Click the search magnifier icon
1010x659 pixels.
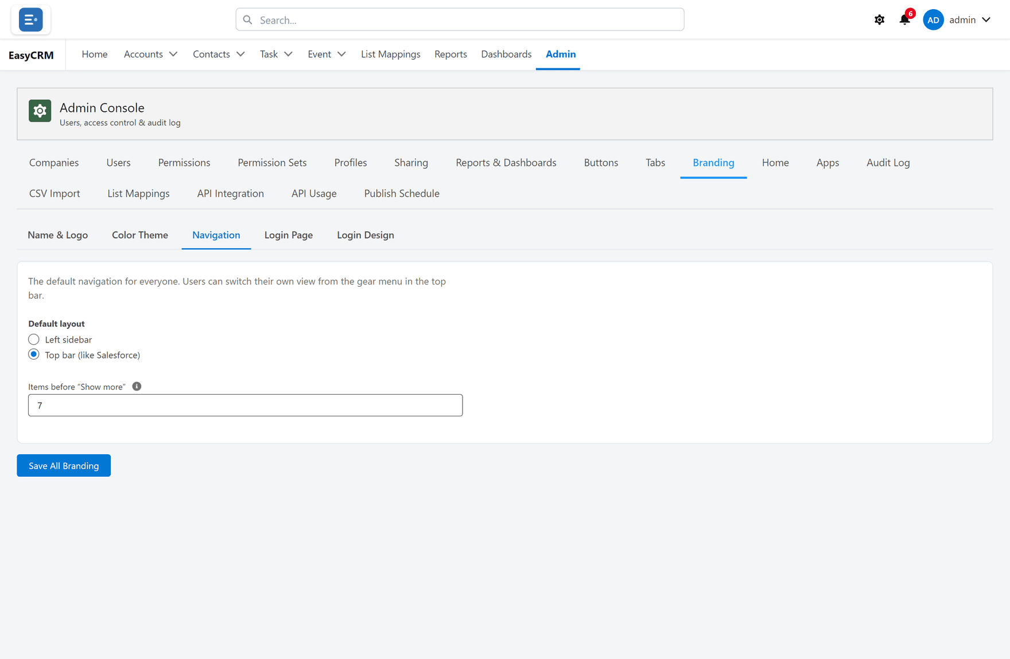(x=247, y=20)
